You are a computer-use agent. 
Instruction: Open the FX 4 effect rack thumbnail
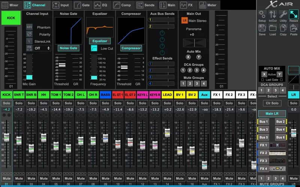(277, 169)
